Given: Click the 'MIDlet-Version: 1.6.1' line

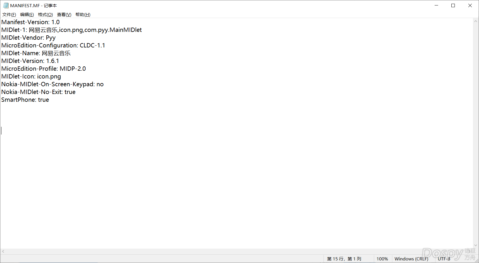Looking at the screenshot, I should click(x=30, y=61).
